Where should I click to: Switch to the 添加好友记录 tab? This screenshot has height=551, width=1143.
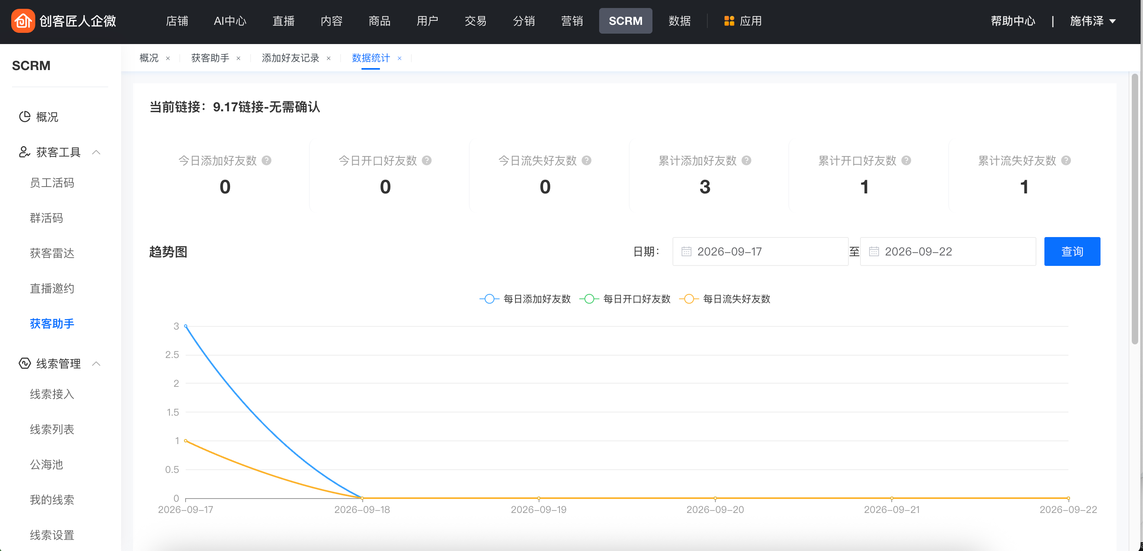pyautogui.click(x=291, y=58)
